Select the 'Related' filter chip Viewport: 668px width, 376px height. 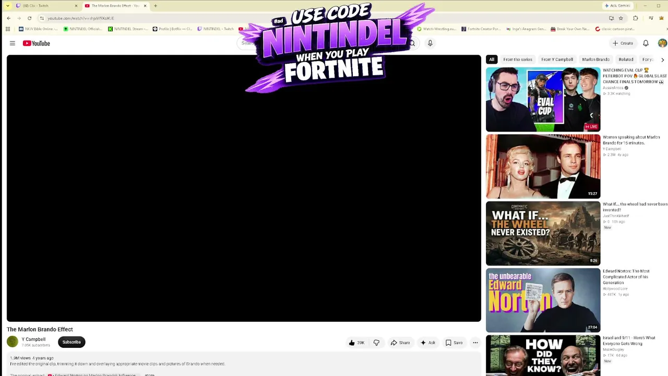(626, 60)
